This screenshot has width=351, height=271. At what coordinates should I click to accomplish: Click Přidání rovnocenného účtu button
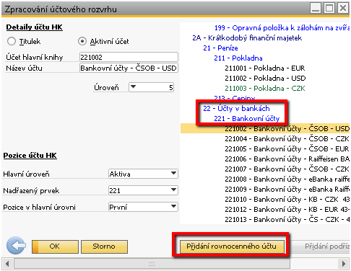pos(231,246)
